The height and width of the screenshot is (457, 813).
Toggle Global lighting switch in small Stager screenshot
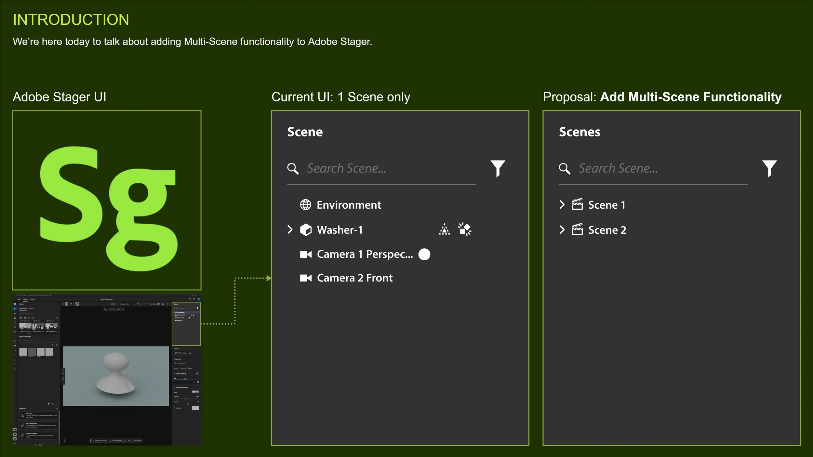pos(197,373)
